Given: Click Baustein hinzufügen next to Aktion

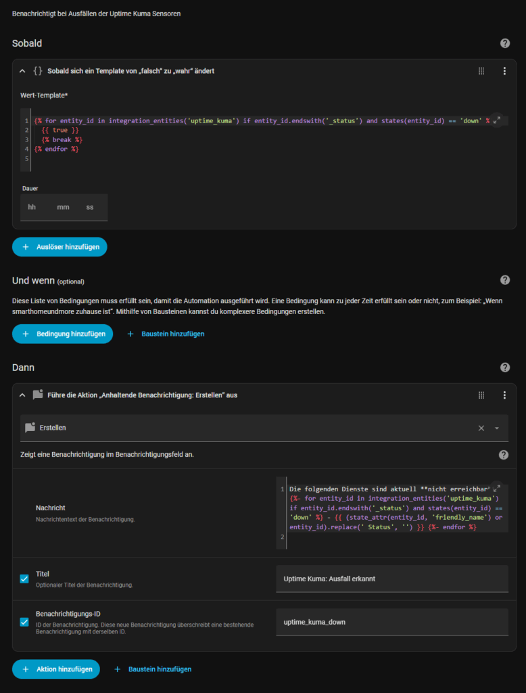Looking at the screenshot, I should point(153,669).
